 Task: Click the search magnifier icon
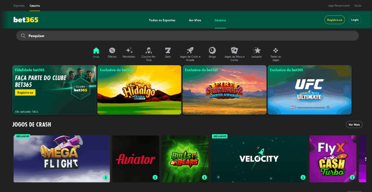(x=23, y=36)
